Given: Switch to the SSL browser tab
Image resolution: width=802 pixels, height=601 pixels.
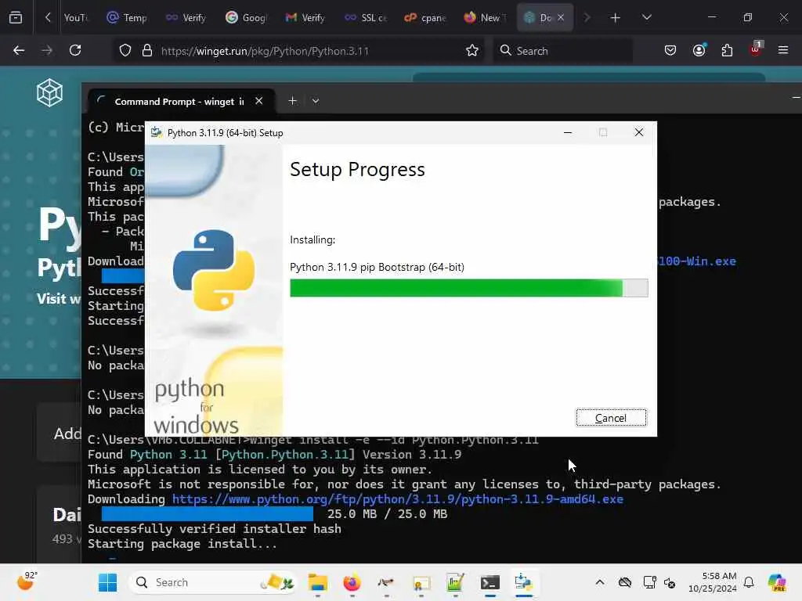Looking at the screenshot, I should pos(366,17).
